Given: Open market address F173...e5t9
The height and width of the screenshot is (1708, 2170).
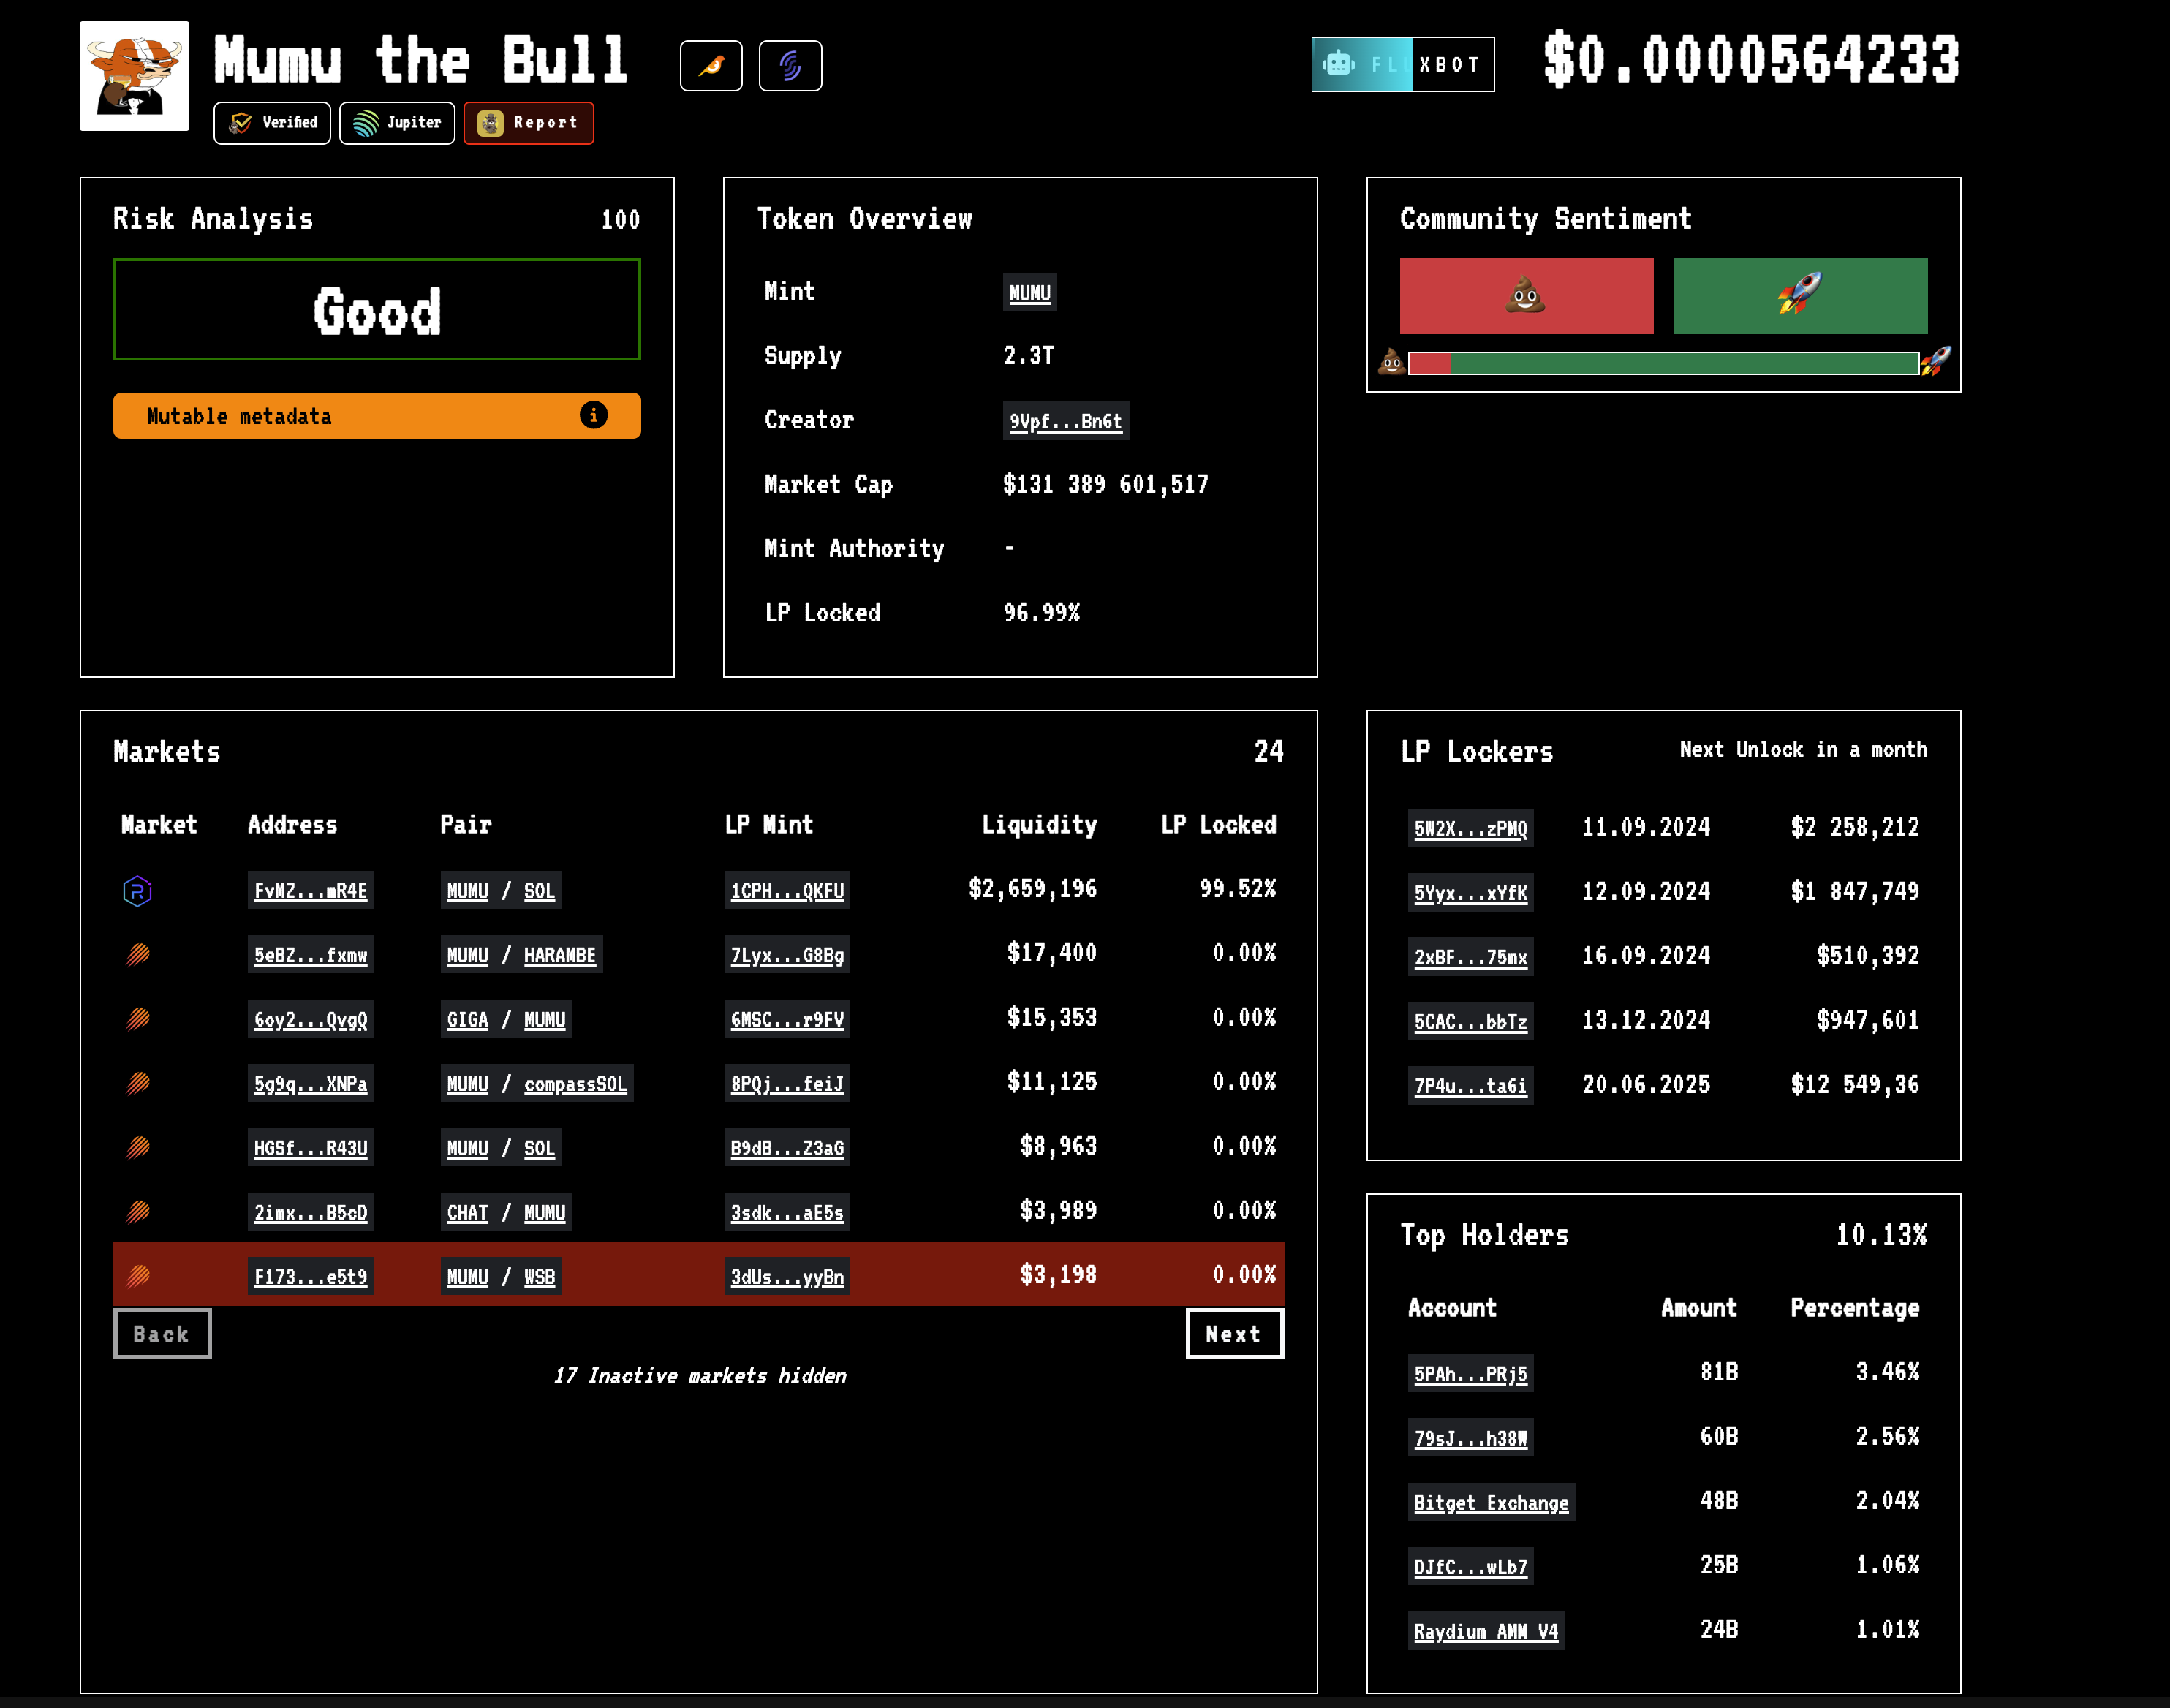Looking at the screenshot, I should coord(311,1276).
